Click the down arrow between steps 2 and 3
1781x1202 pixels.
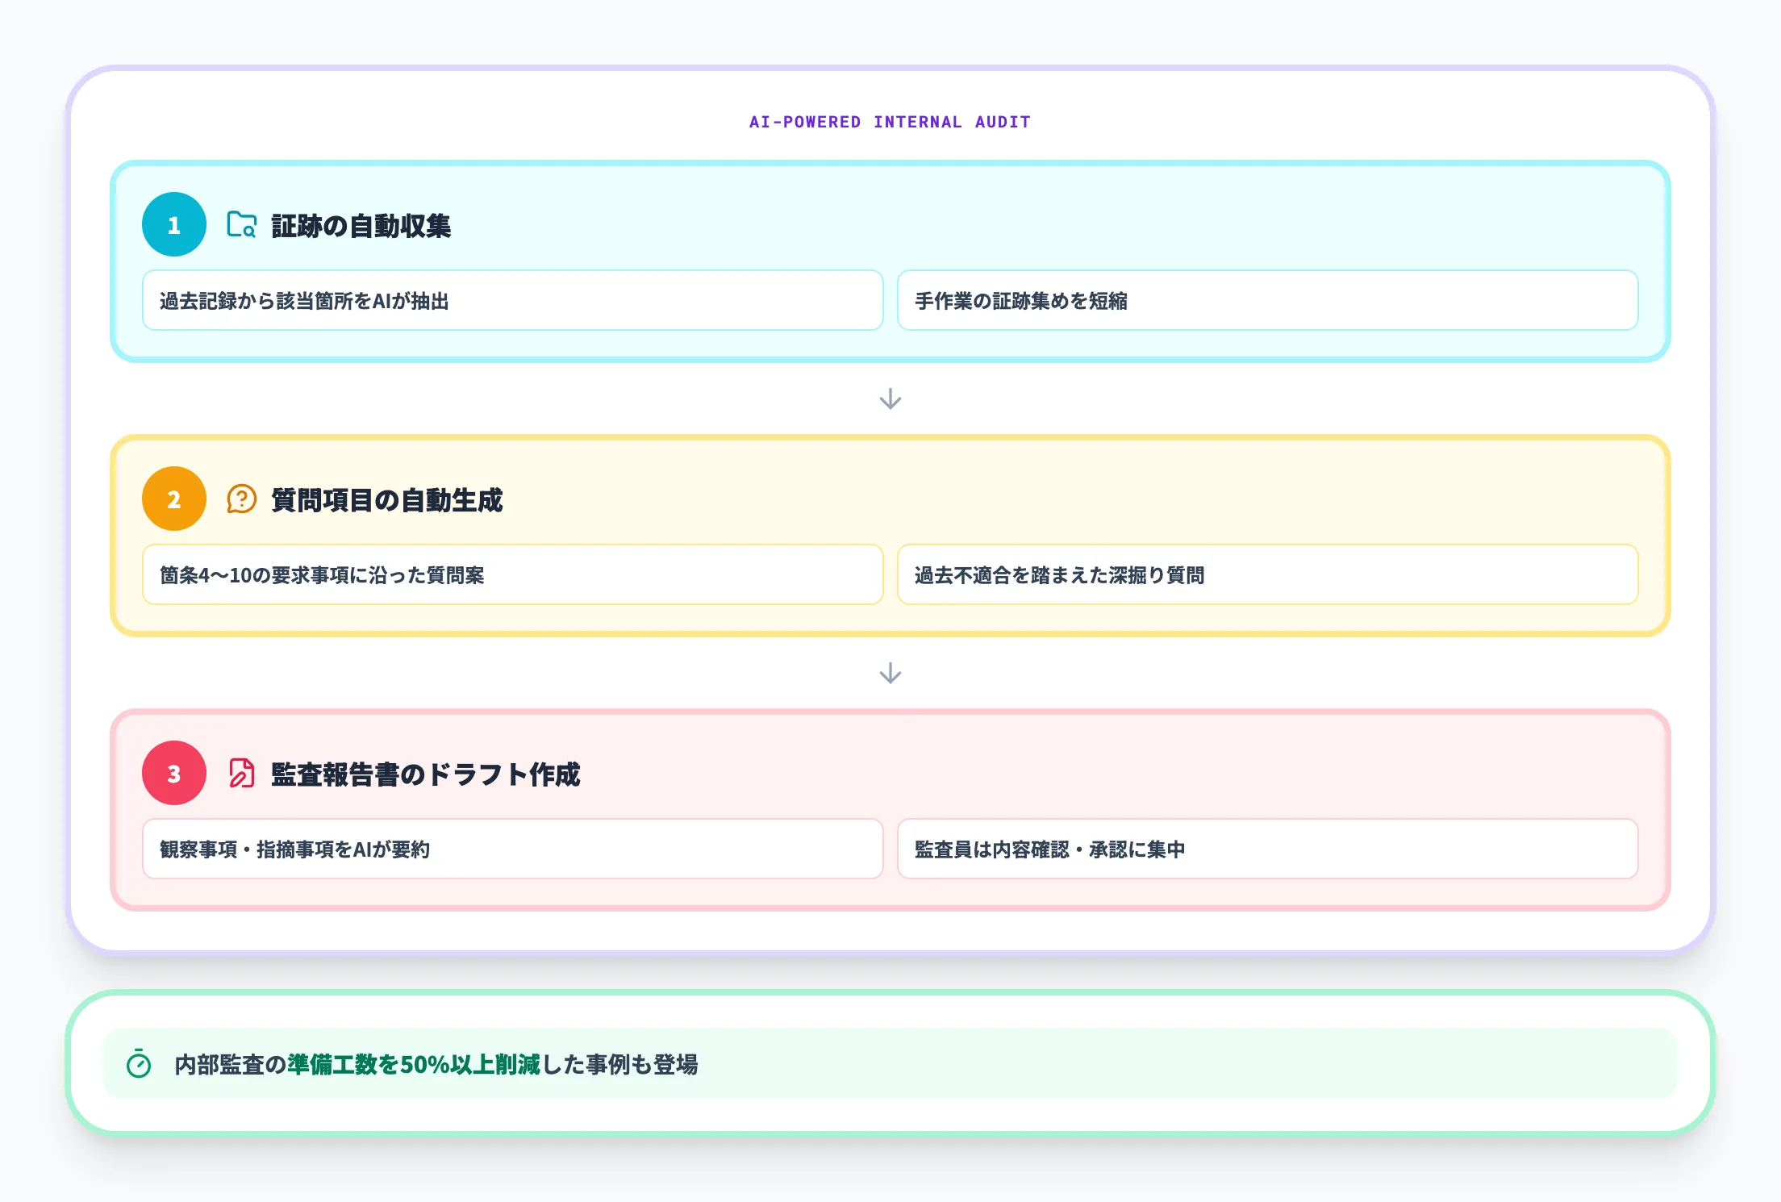click(890, 674)
